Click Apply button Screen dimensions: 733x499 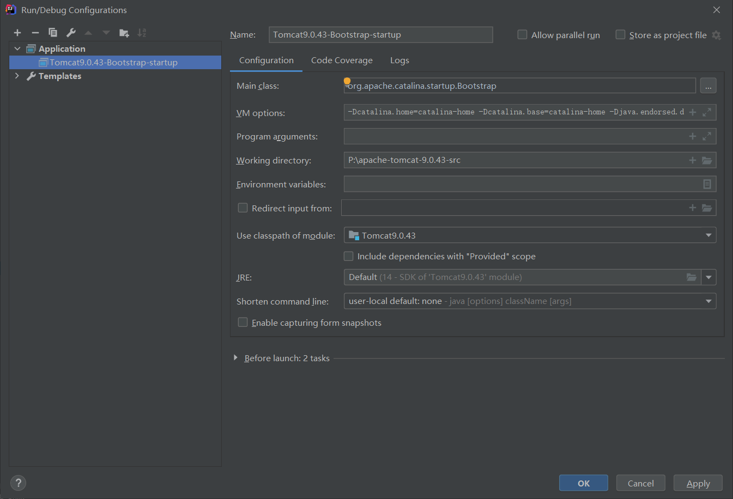coord(698,483)
